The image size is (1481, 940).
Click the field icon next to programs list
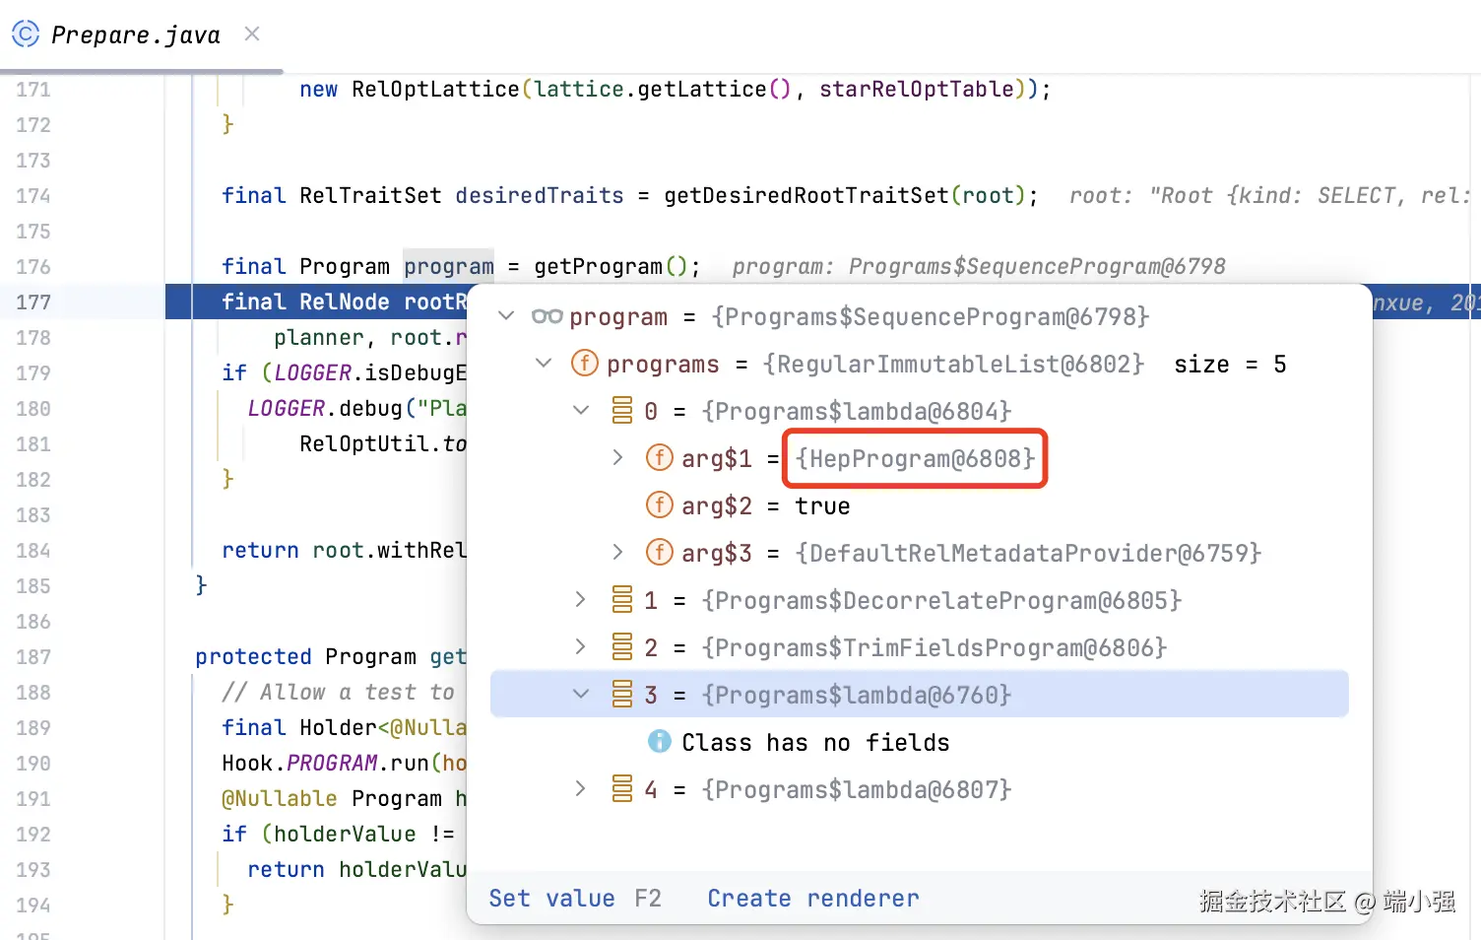tap(584, 363)
